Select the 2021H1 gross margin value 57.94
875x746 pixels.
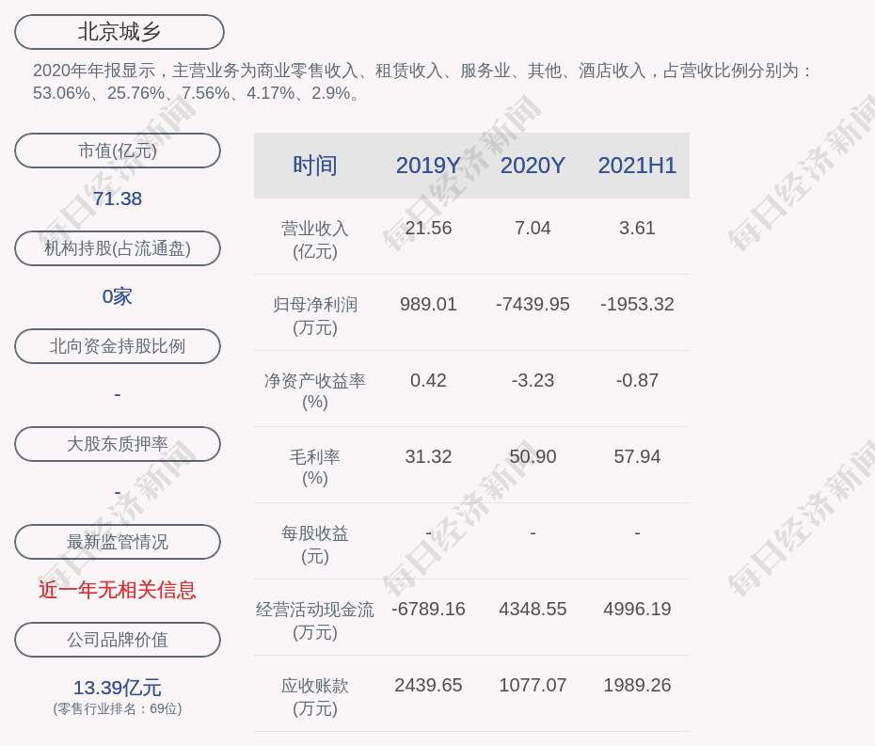[x=637, y=456]
